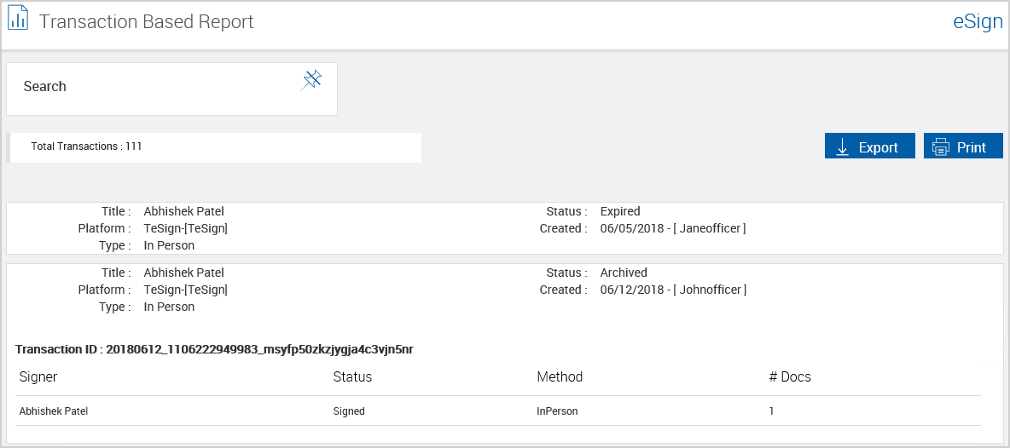1010x448 pixels.
Task: Select the Abhishek Patel signer row
Action: tap(54, 411)
